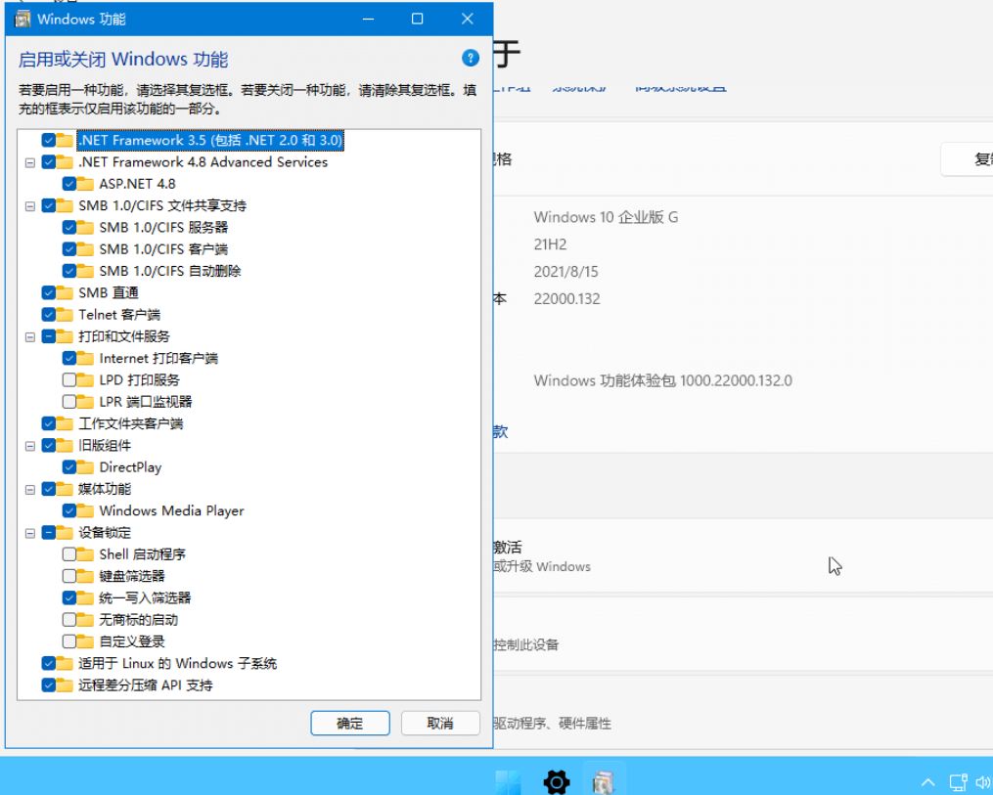Click folder icon beside DirectPlay
Image resolution: width=993 pixels, height=795 pixels.
click(x=85, y=467)
